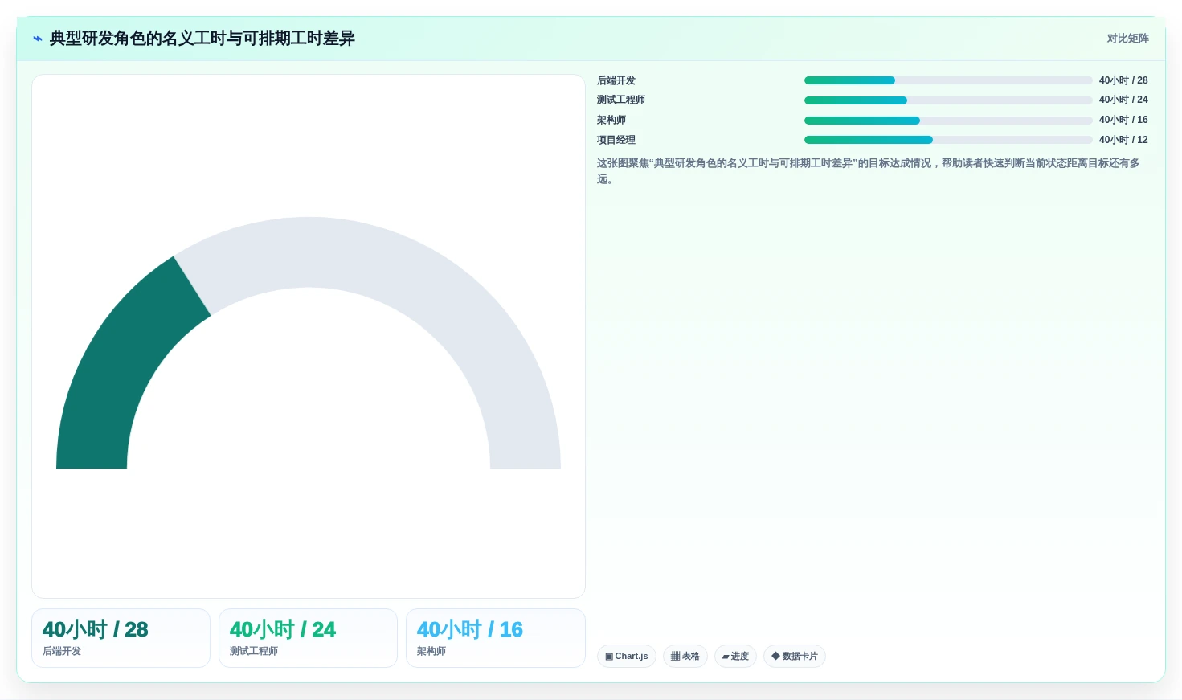
Task: Click the chart title 典型研发角色的名义工时与可排期工时差异
Action: [x=202, y=39]
